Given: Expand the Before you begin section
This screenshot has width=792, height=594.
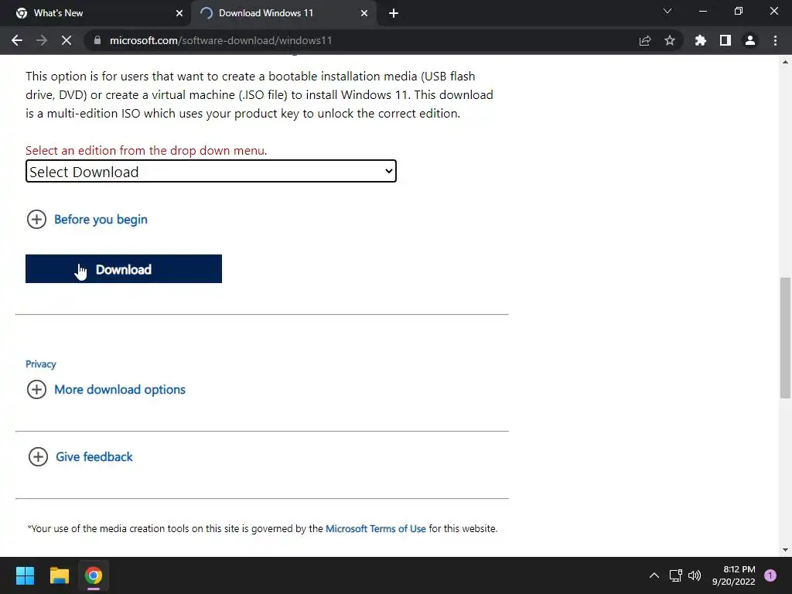Looking at the screenshot, I should coord(87,219).
